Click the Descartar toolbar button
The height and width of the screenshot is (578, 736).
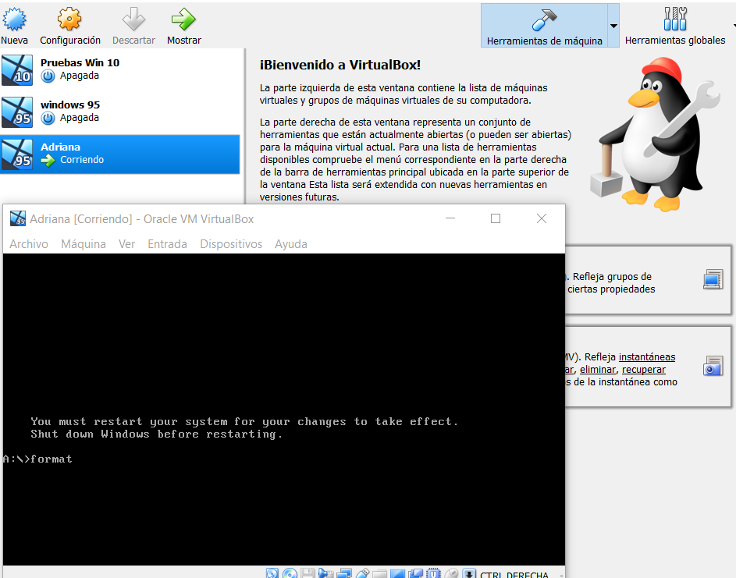(133, 27)
